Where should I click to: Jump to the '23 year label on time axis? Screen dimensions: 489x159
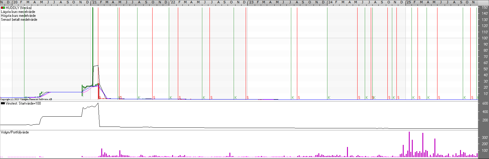(251, 2)
